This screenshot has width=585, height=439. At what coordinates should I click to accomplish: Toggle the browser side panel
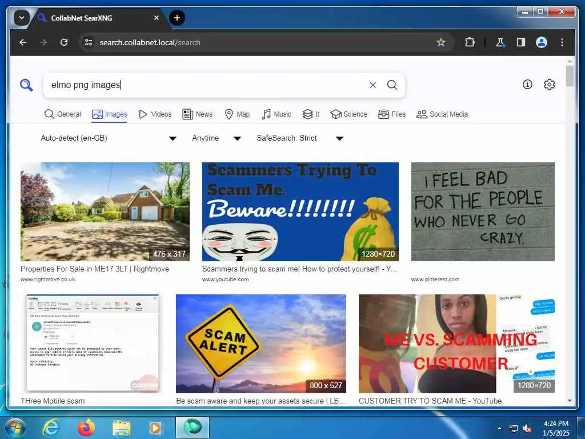click(x=521, y=42)
